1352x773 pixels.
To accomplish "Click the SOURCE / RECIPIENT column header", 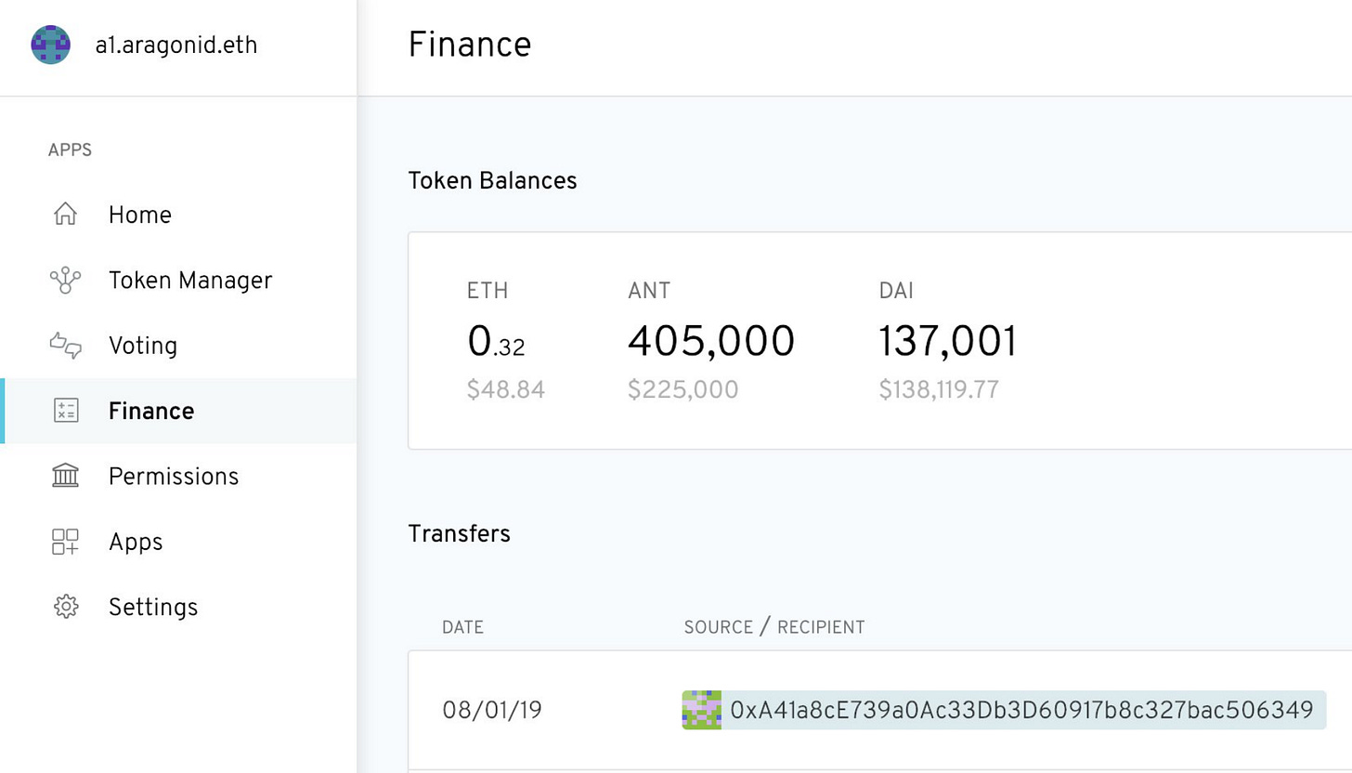I will tap(774, 627).
